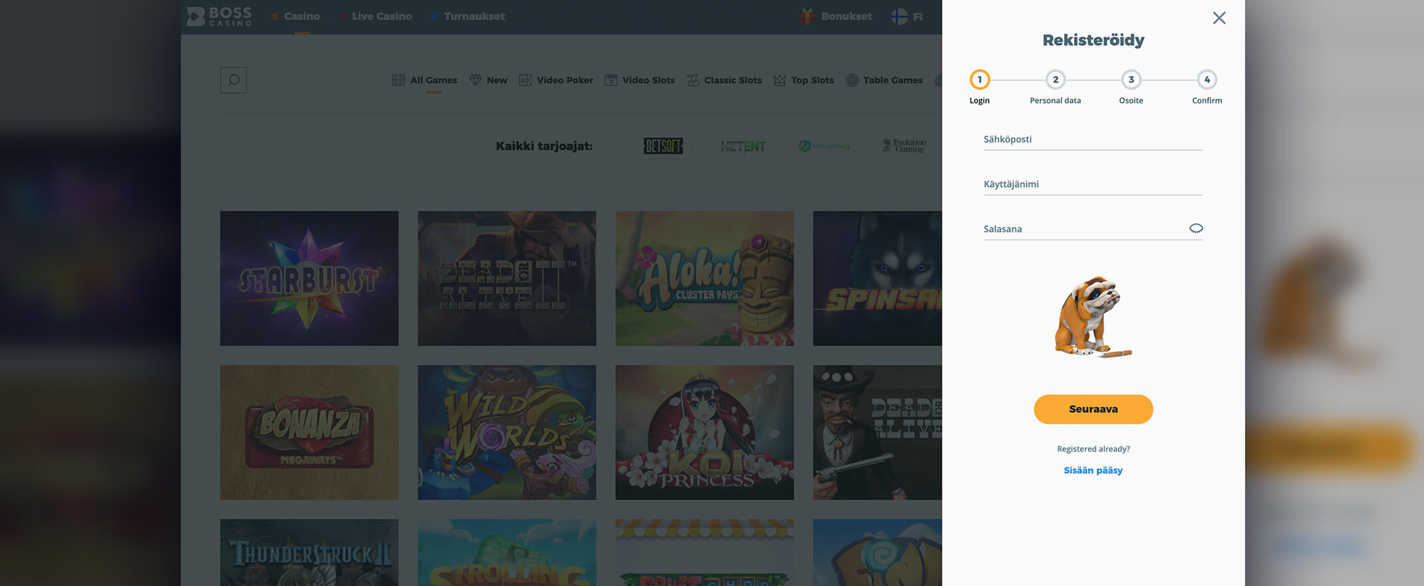
Task: Filter by Evolution Gaming provider logo
Action: [904, 146]
